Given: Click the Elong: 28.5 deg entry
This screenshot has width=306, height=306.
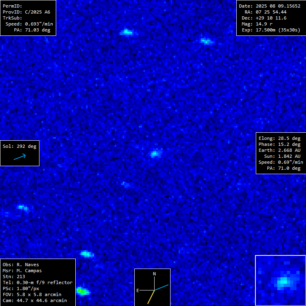Looking at the screenshot, I should click(x=279, y=138).
